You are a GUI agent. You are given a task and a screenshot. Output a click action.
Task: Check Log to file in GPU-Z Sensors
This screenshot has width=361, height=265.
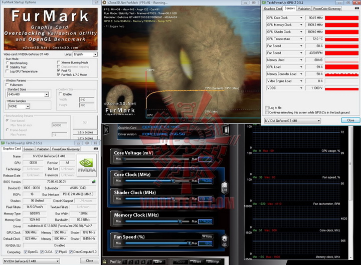[x=267, y=107]
